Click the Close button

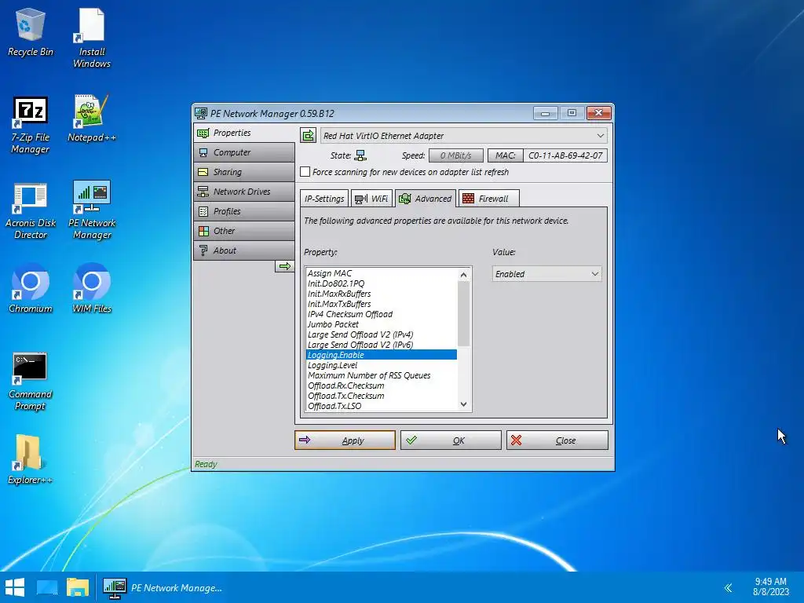pos(557,440)
